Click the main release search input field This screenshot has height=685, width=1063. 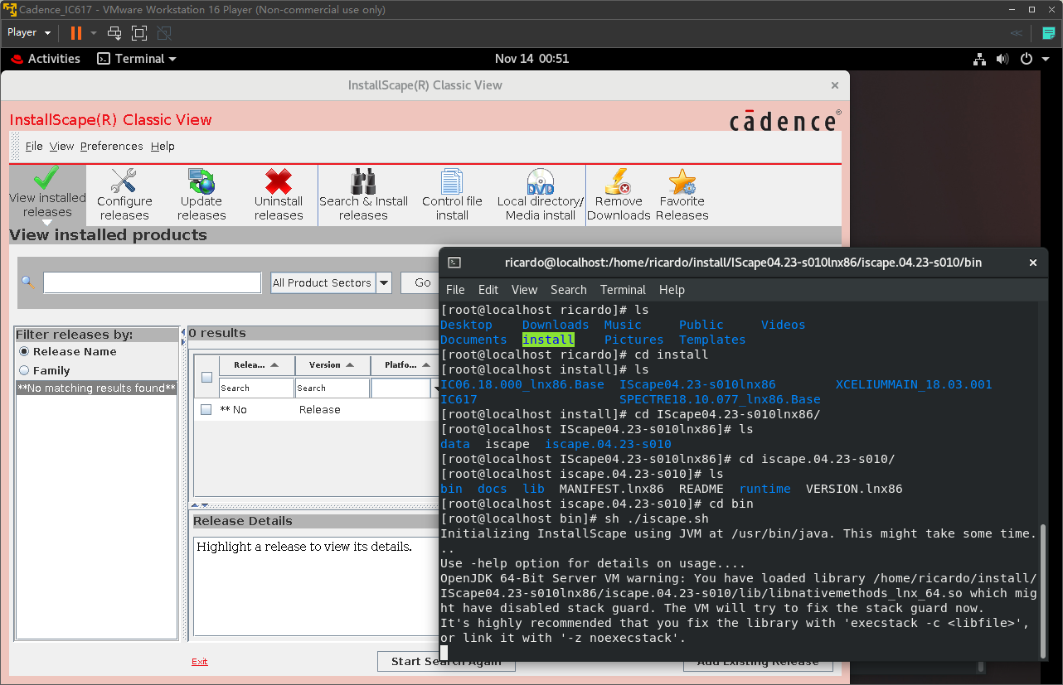[x=153, y=282]
